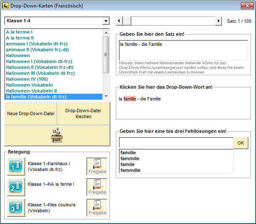The height and width of the screenshot is (224, 256).
Task: Click Freigabe icon for A la ferme I
Action: pos(97,187)
